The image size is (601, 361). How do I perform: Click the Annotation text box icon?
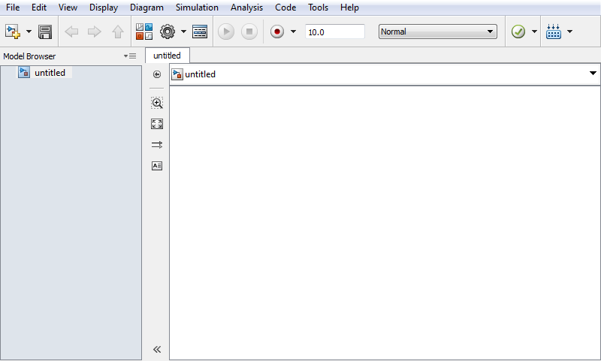(157, 166)
